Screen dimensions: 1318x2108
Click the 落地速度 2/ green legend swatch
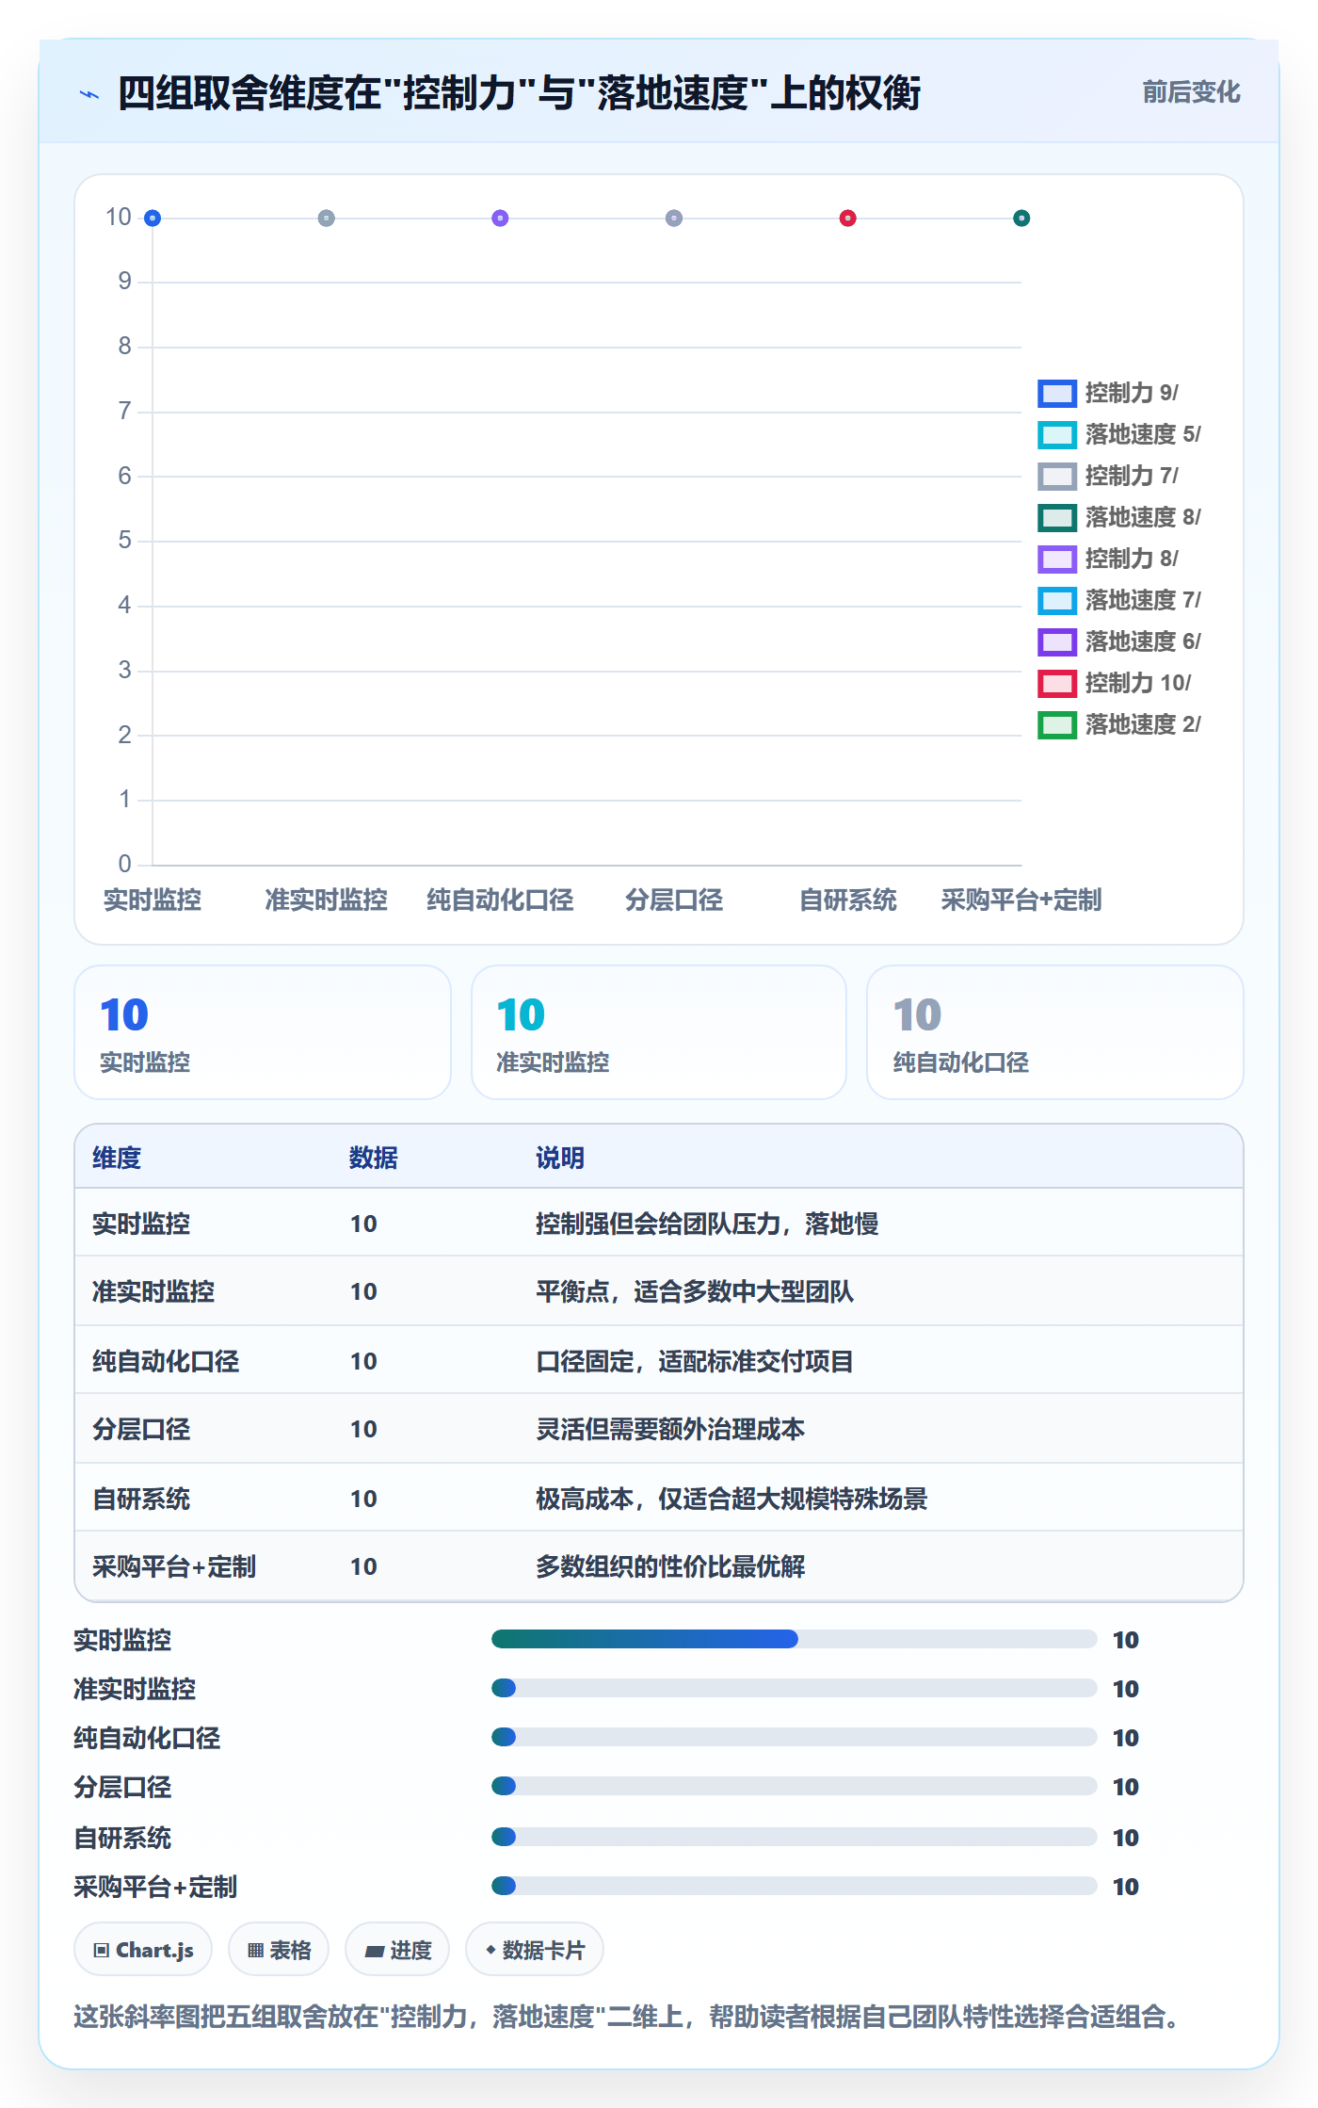tap(1057, 724)
